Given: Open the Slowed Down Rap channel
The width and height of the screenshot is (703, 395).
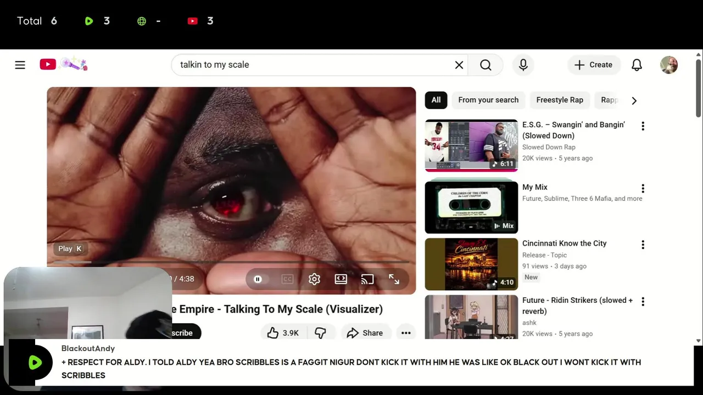Looking at the screenshot, I should pyautogui.click(x=549, y=147).
